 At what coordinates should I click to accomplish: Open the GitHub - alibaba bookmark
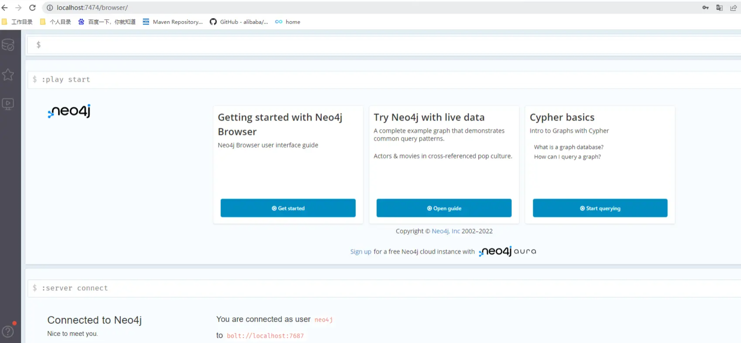click(x=239, y=22)
